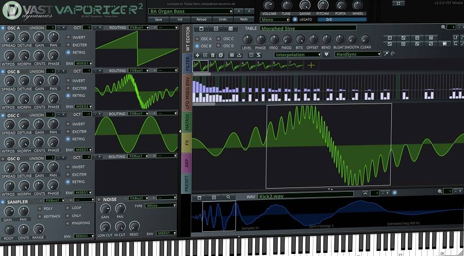Click the diamond icon next to Interpolation
This screenshot has height=256, width=464.
click(327, 54)
